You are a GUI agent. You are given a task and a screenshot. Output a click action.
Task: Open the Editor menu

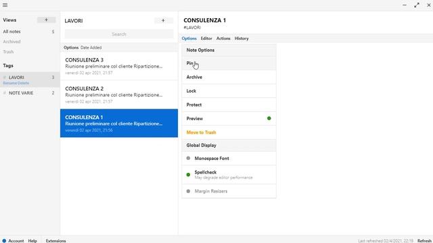point(206,38)
